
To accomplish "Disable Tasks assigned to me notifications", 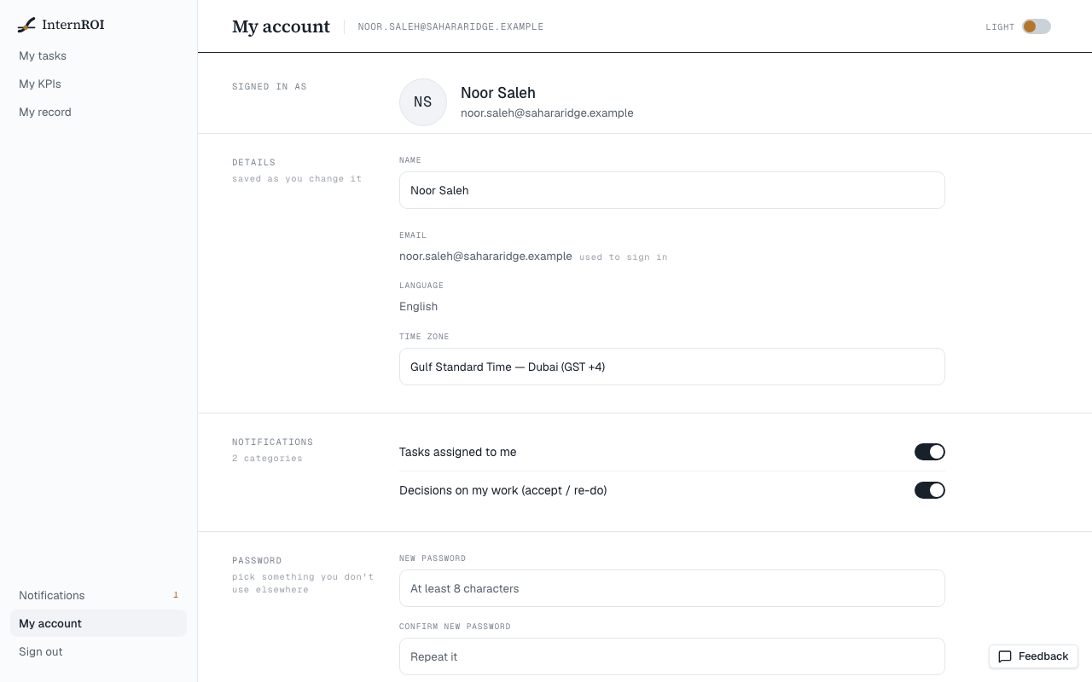I will 930,452.
